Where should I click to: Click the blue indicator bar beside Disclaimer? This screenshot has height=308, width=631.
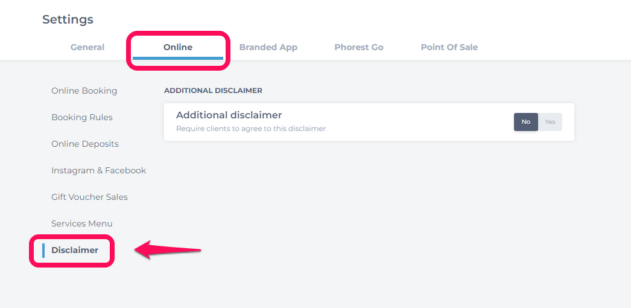pyautogui.click(x=43, y=250)
